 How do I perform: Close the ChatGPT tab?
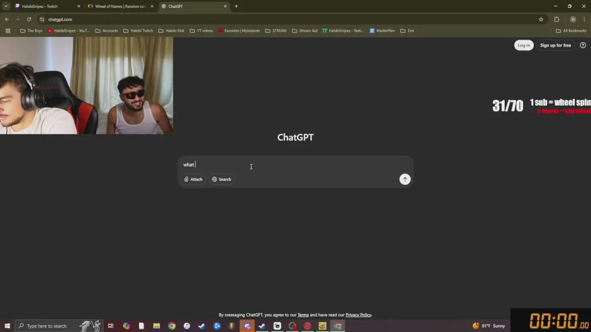point(225,6)
